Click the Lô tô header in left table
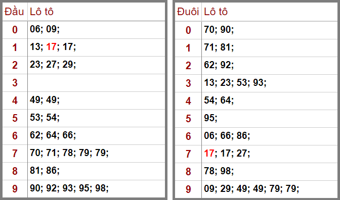The height and width of the screenshot is (200, 340). (x=41, y=12)
